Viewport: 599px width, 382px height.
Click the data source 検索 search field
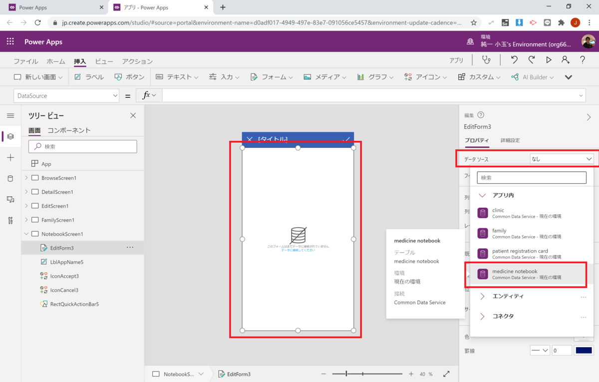click(x=532, y=177)
